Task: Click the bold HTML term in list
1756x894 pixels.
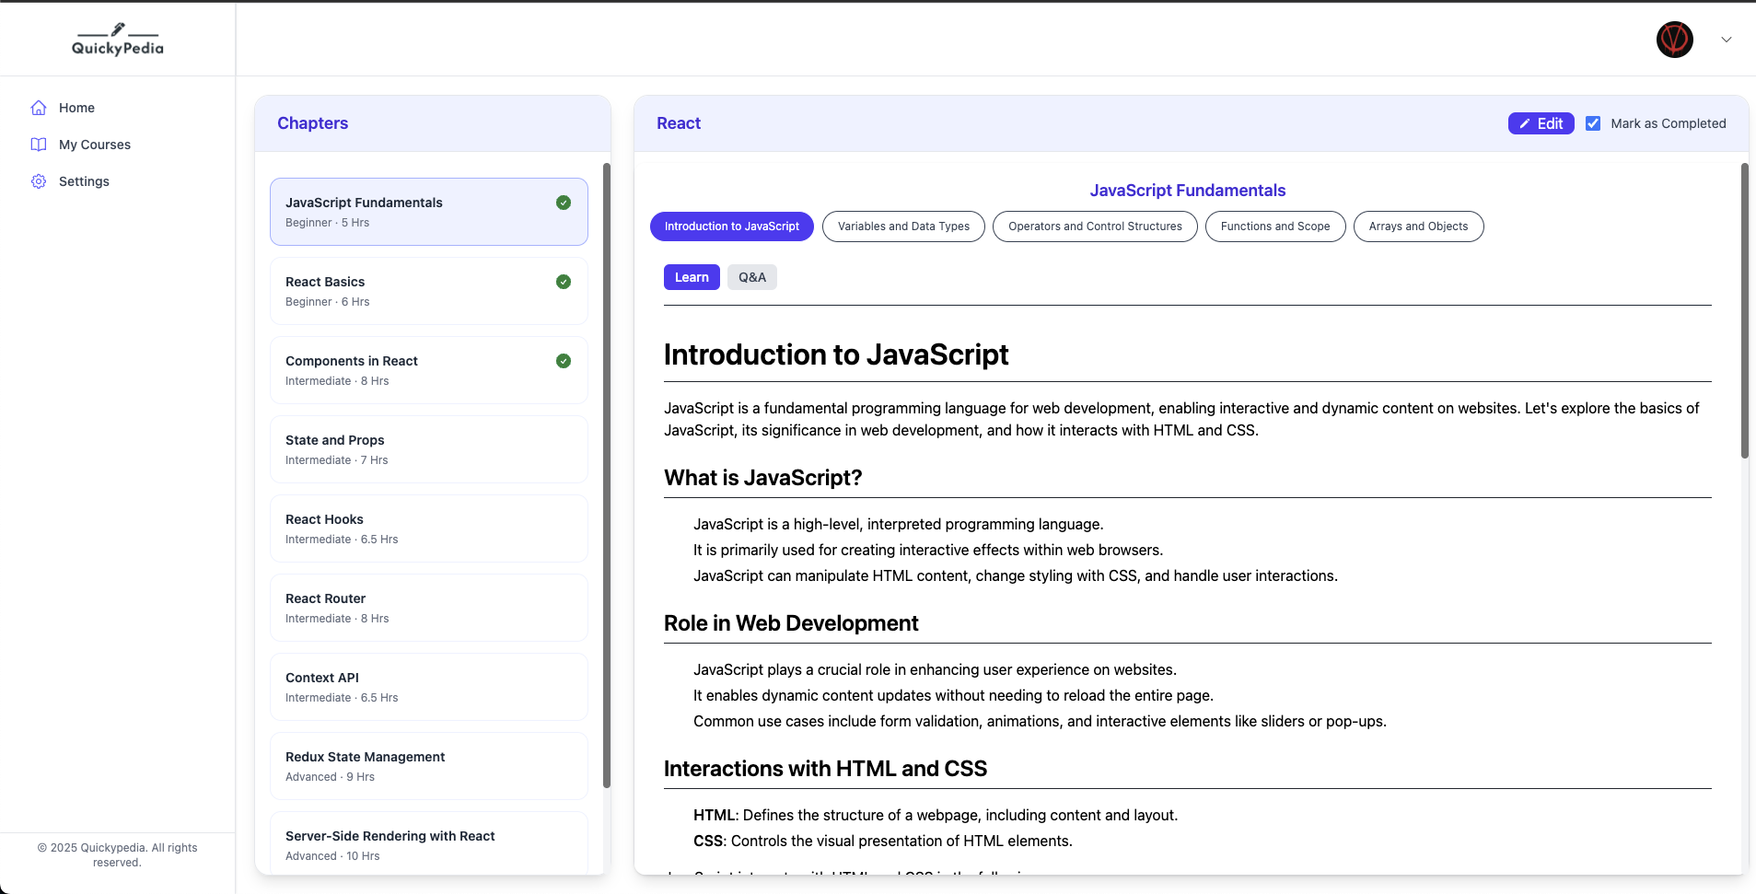Action: (x=715, y=815)
